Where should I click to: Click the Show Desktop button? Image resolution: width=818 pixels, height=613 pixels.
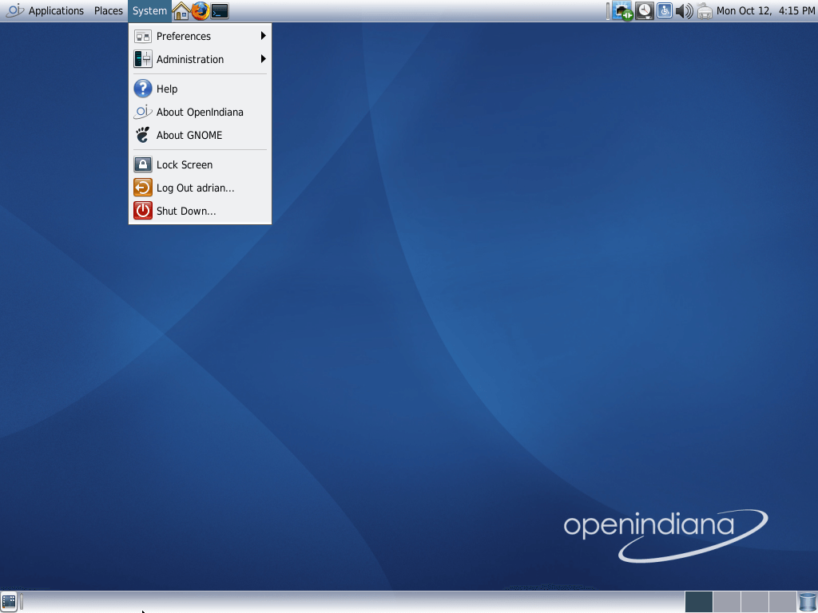(x=9, y=602)
